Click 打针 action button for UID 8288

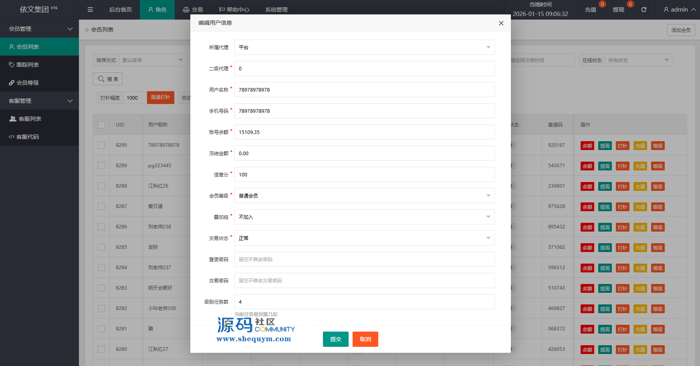point(622,187)
